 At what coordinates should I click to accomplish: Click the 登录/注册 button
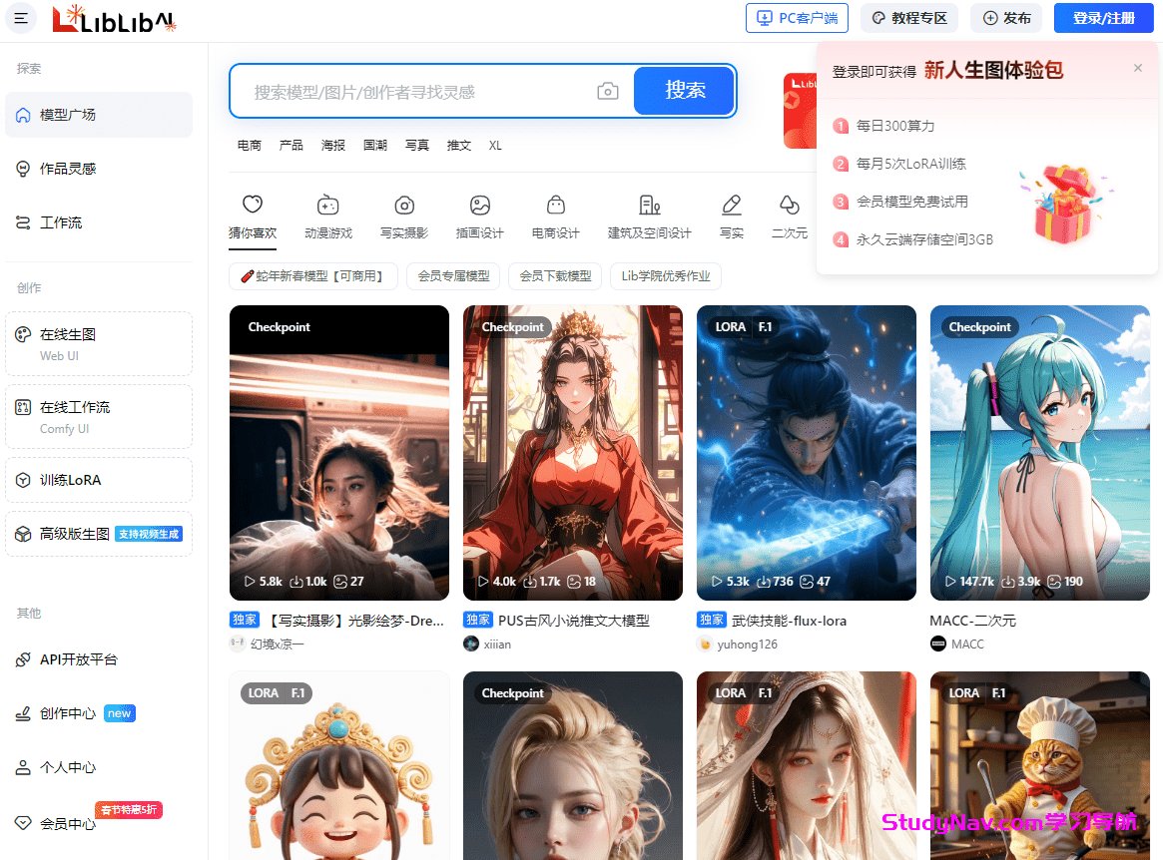[1103, 18]
